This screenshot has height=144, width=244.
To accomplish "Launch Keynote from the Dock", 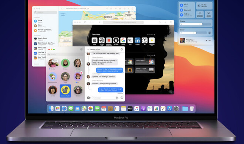I will [x=150, y=109].
